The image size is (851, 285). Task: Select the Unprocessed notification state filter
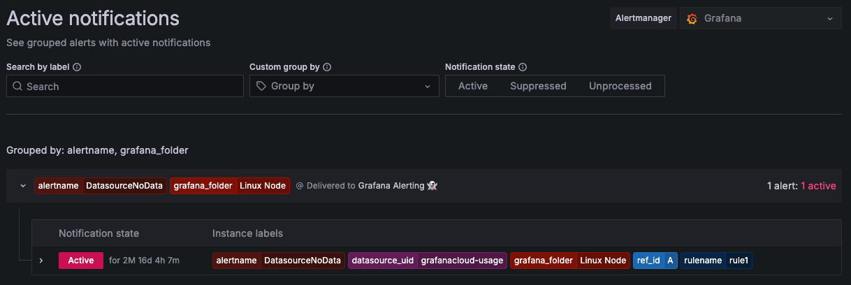coord(620,86)
